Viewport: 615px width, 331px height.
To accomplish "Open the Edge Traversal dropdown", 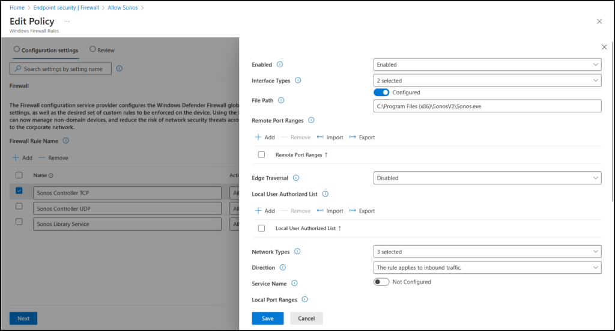I will [x=487, y=178].
